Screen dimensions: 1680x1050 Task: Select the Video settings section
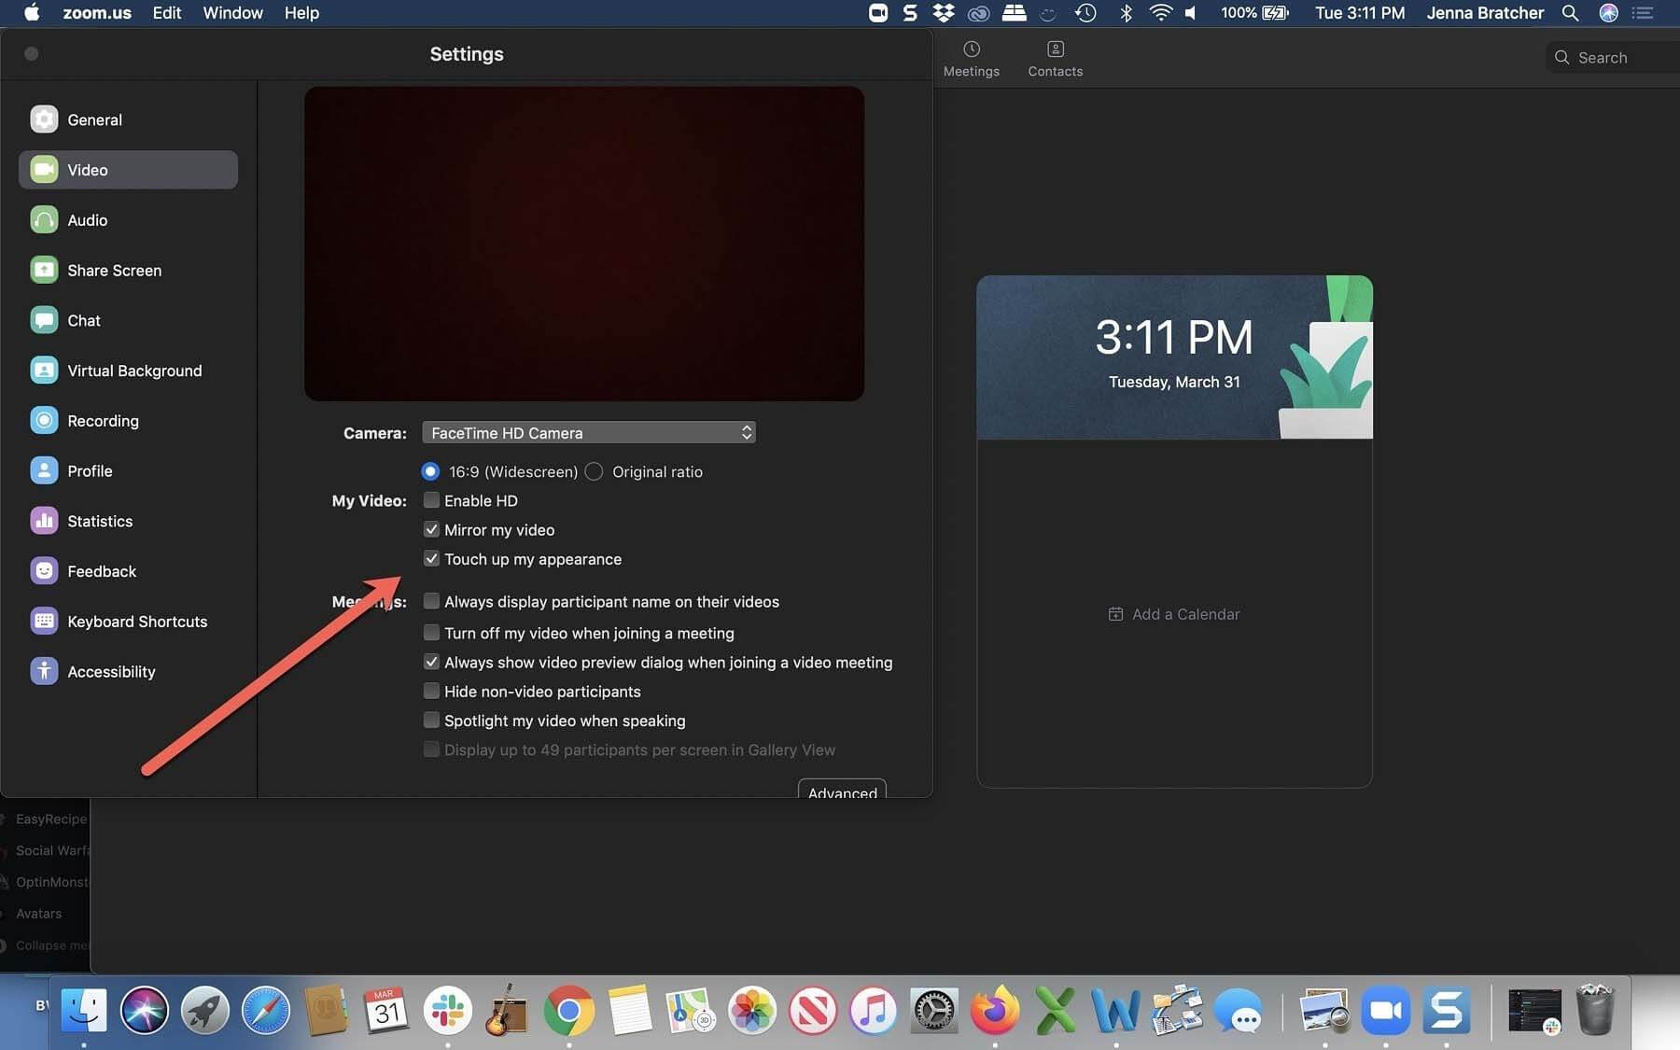128,170
